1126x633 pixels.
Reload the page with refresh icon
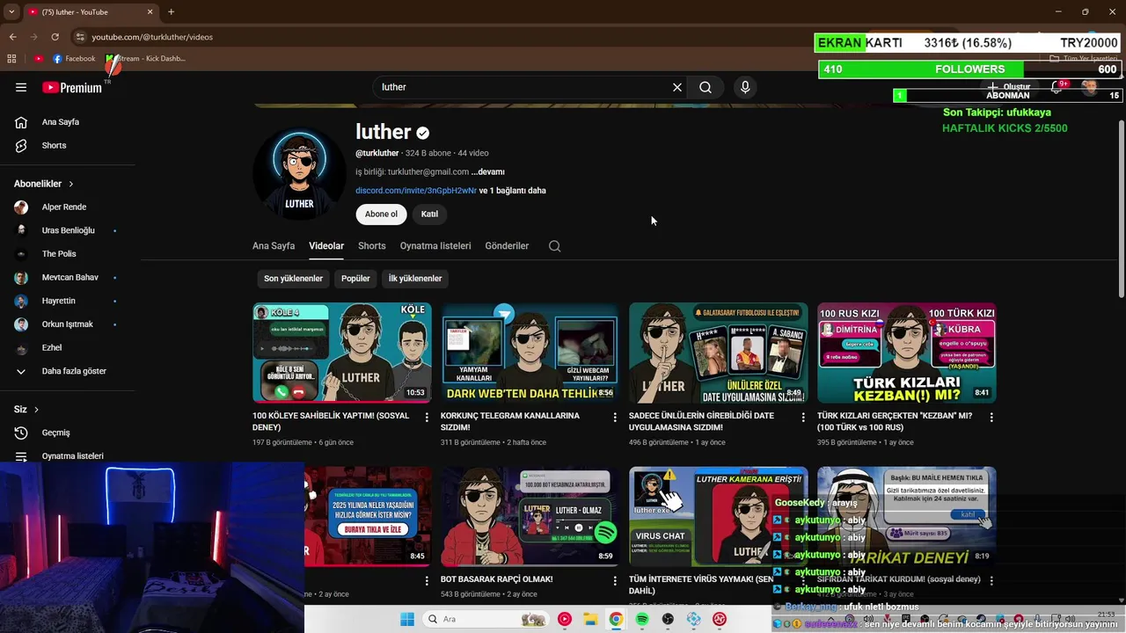tap(55, 37)
